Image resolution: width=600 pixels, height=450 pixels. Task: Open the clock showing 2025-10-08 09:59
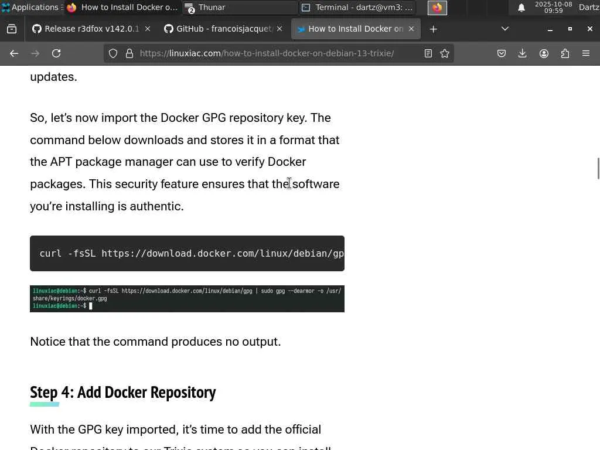tap(553, 7)
